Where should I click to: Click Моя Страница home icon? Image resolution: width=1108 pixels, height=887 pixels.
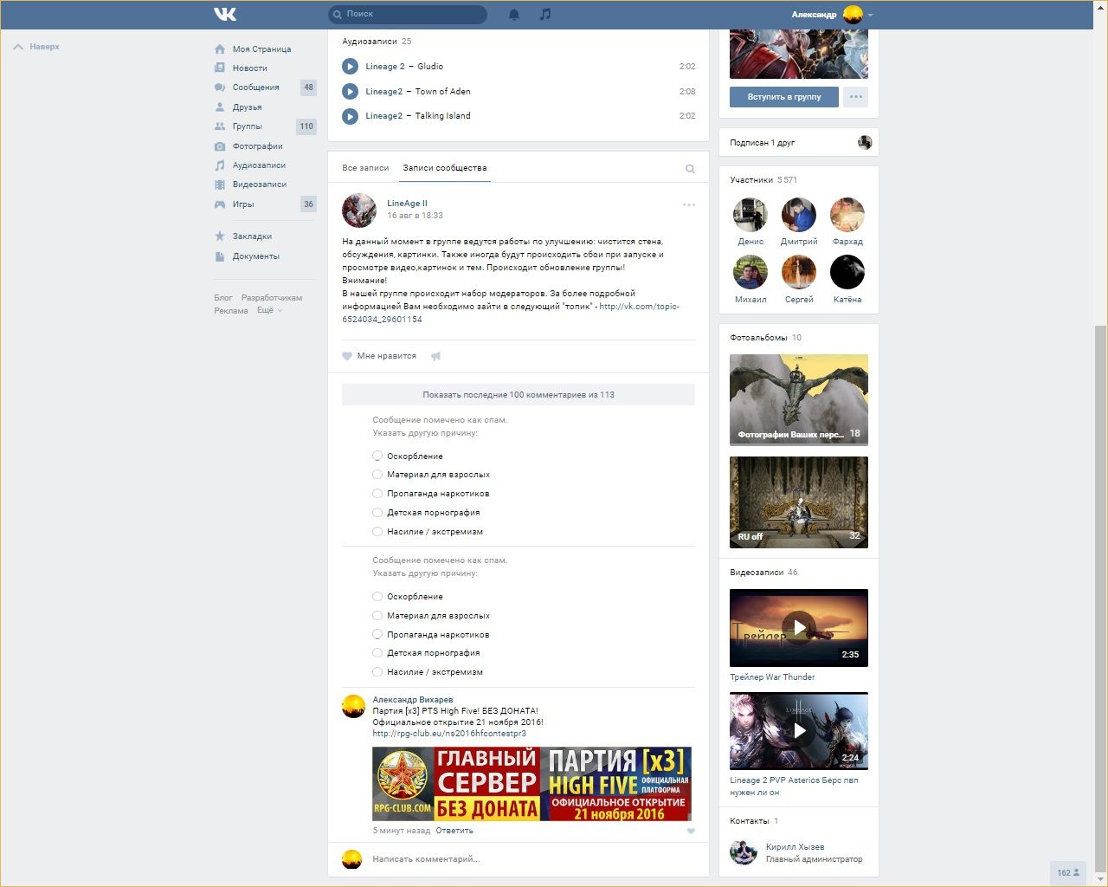(220, 49)
